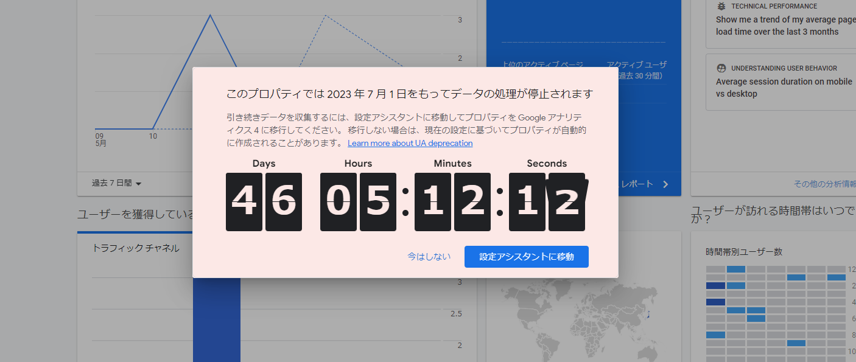Click the 時間帯別ユーザー数 chart title

click(x=744, y=252)
